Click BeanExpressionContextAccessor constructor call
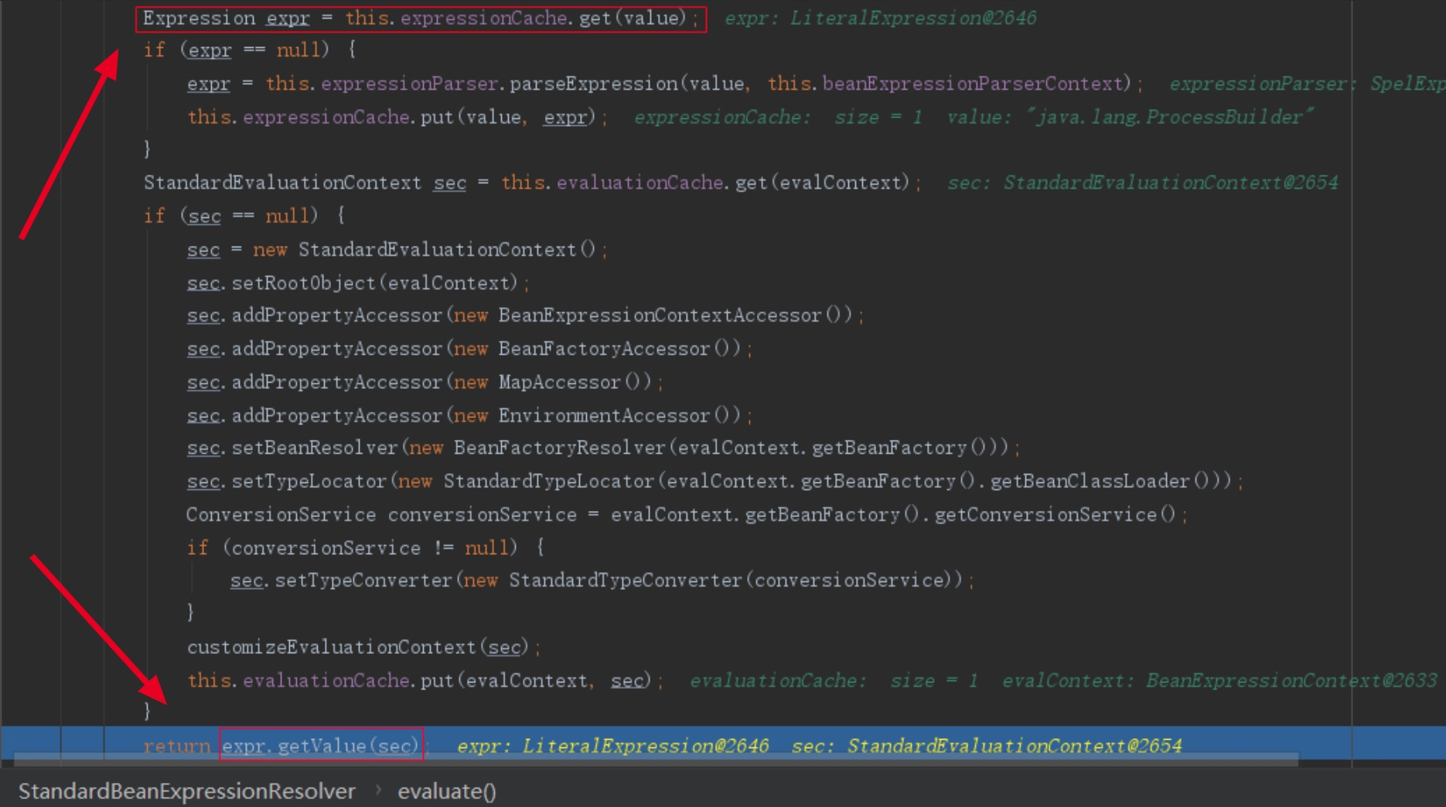The width and height of the screenshot is (1446, 807). coord(658,315)
